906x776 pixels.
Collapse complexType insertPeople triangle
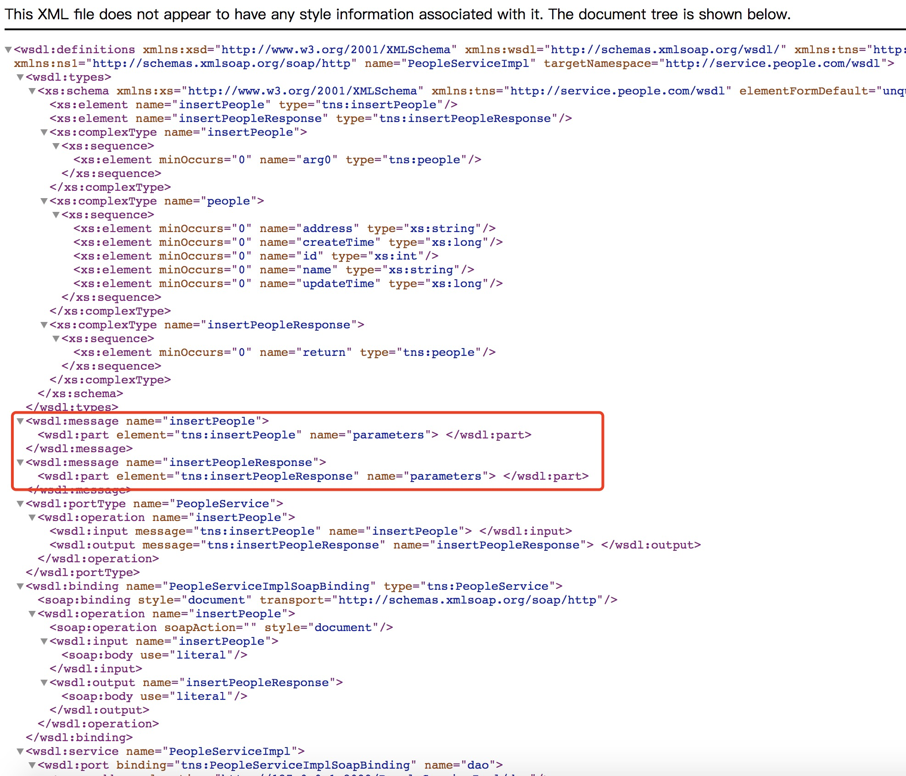tap(44, 132)
